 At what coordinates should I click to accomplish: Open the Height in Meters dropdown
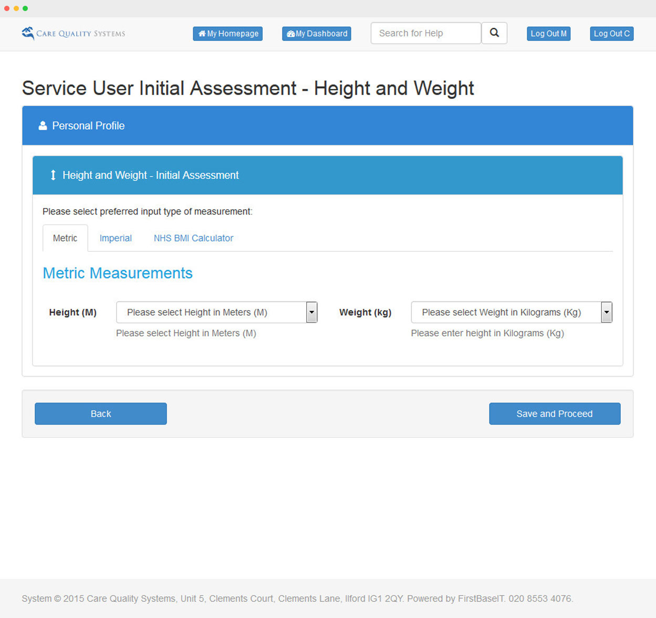(211, 312)
